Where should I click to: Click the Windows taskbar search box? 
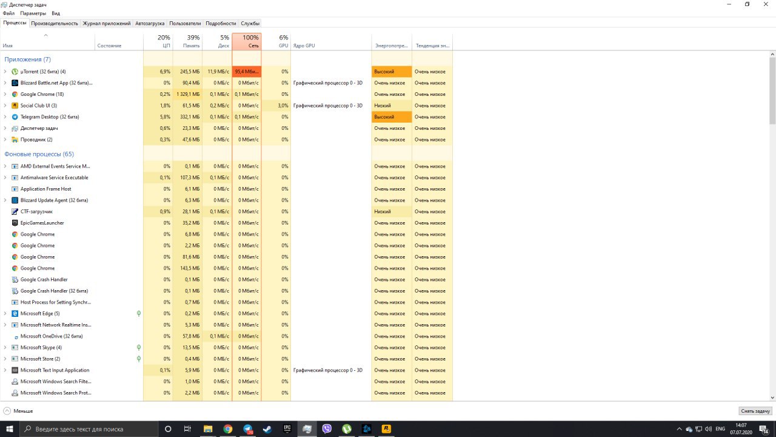click(89, 429)
